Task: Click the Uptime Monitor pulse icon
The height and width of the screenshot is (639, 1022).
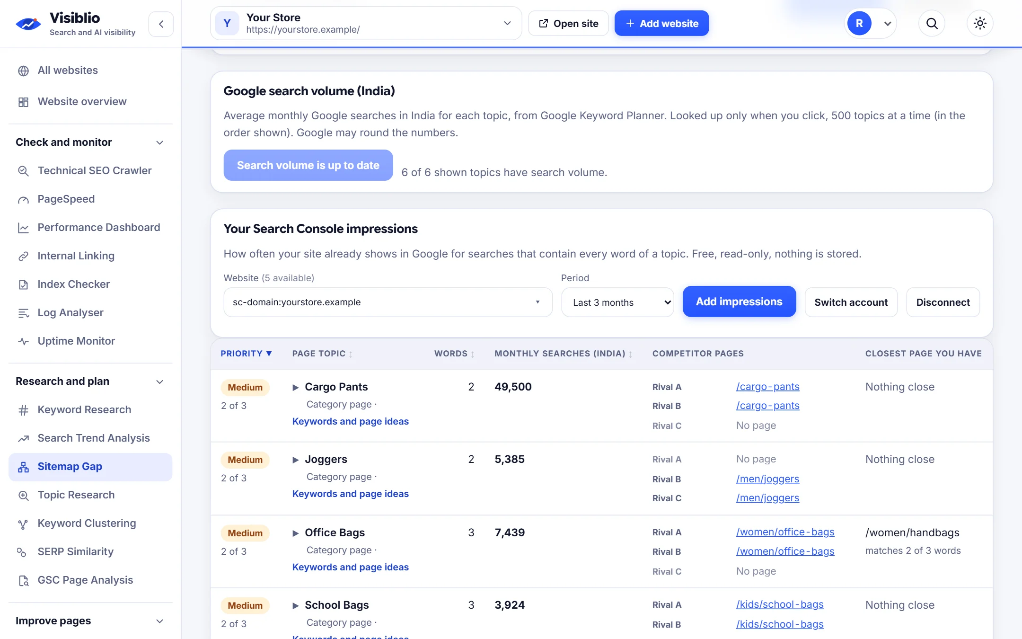Action: pyautogui.click(x=23, y=342)
